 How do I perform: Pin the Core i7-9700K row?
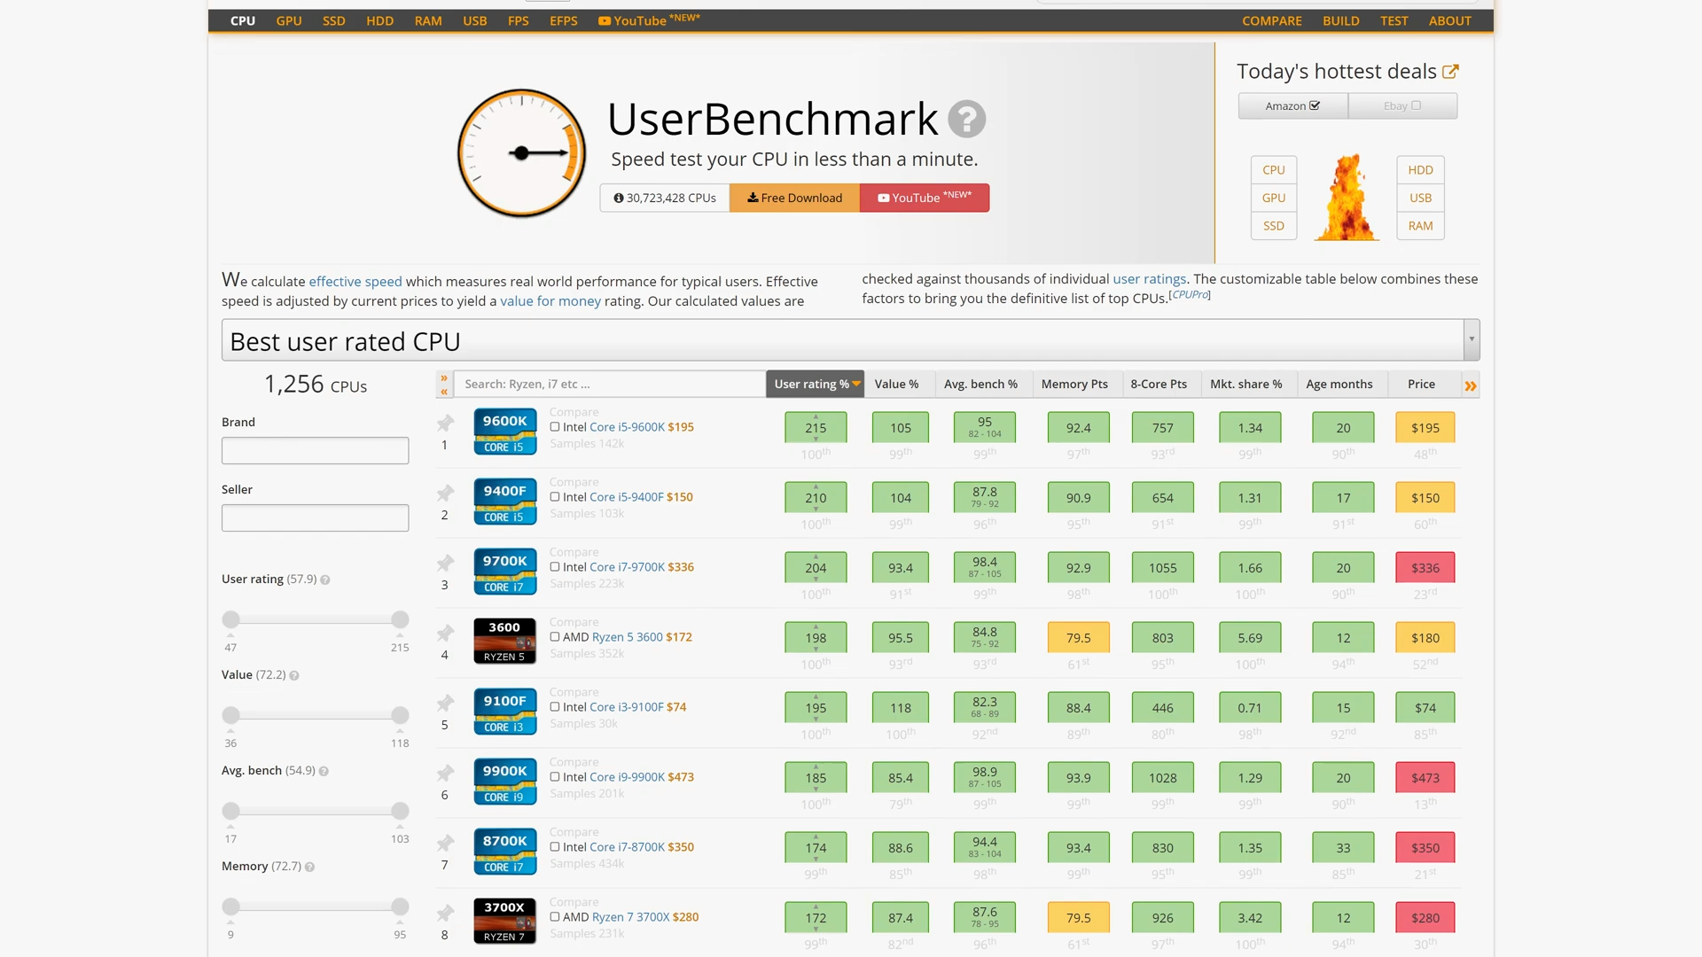pos(445,563)
